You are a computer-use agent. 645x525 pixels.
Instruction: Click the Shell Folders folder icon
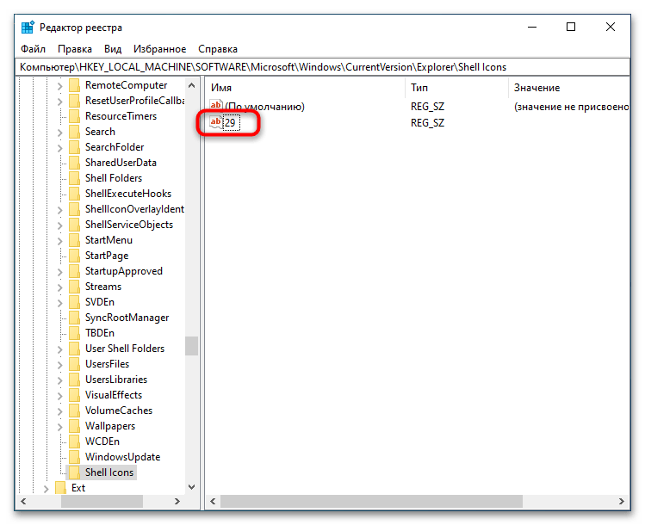(x=74, y=178)
